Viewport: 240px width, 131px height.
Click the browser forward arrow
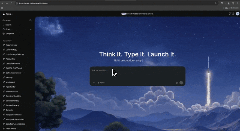click(x=7, y=3)
